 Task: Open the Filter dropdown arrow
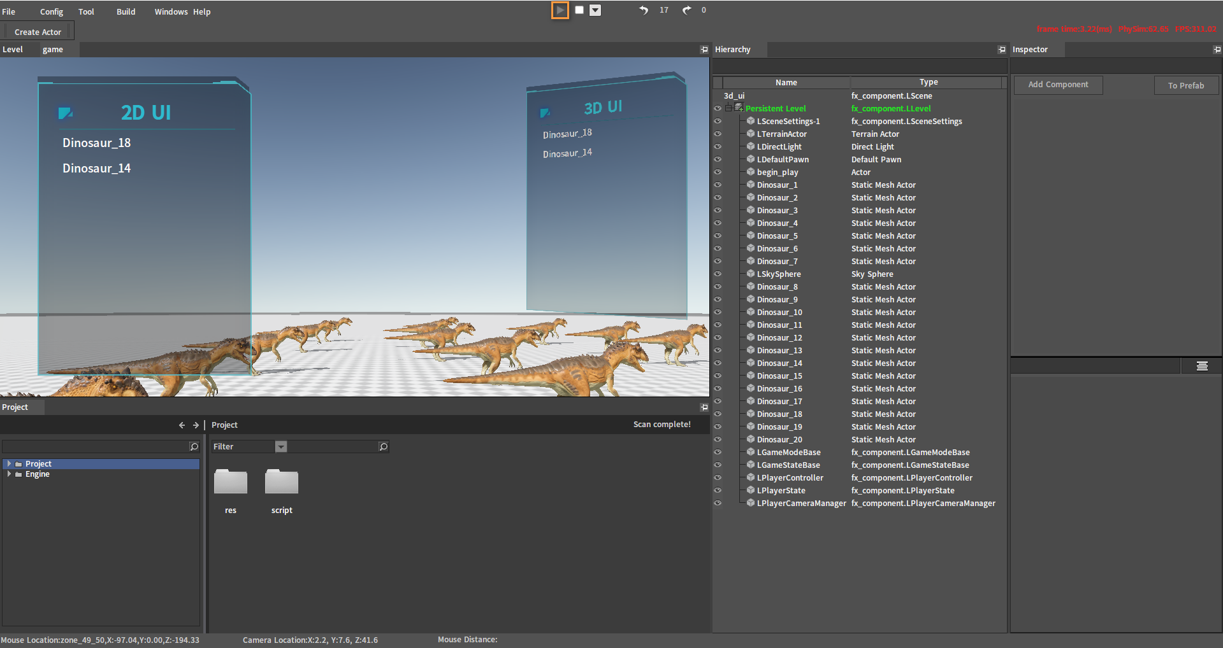click(x=281, y=447)
